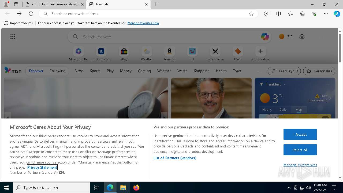Open List of Partners (vendors) link
This screenshot has width=343, height=193.
click(175, 158)
